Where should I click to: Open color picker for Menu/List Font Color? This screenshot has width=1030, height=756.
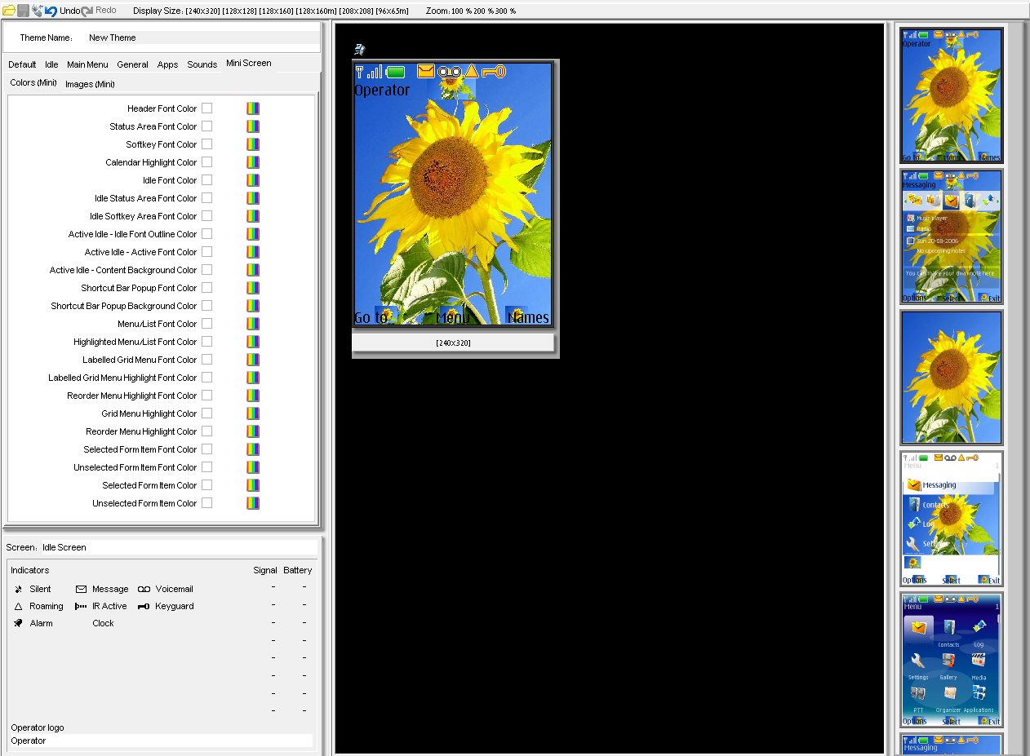(253, 324)
